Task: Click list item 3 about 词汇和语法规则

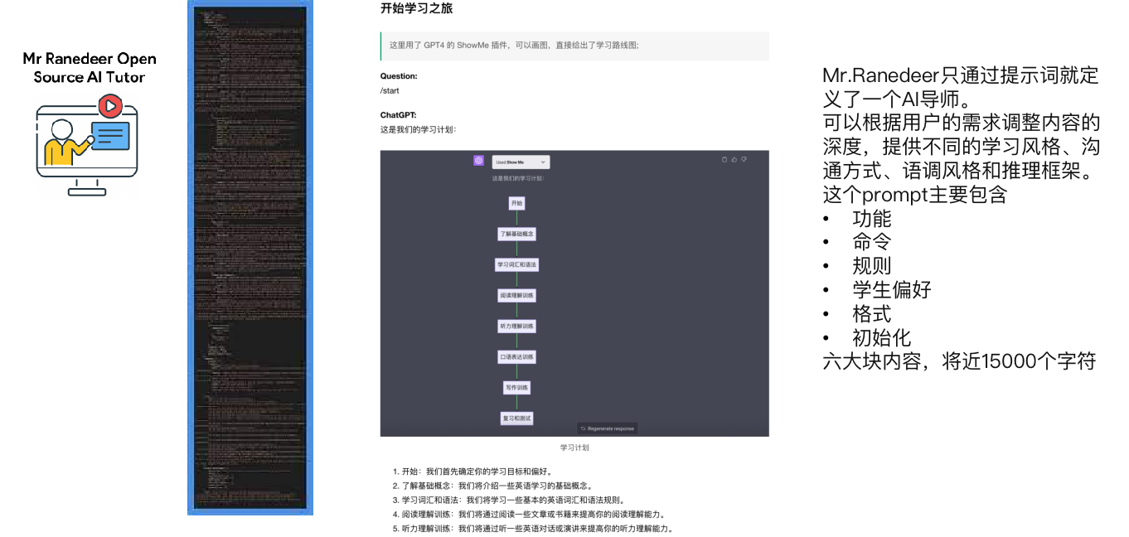Action: [x=508, y=500]
